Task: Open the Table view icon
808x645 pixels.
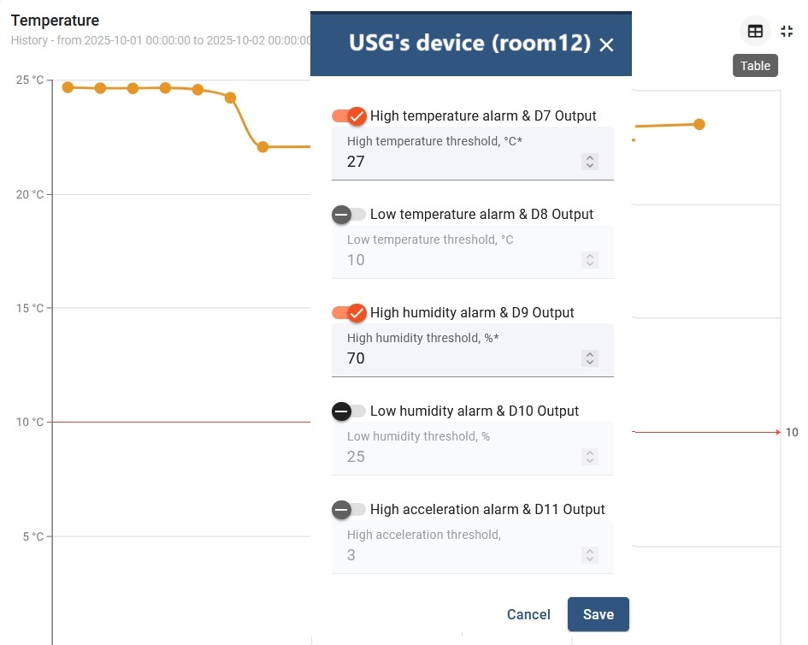Action: (x=755, y=31)
